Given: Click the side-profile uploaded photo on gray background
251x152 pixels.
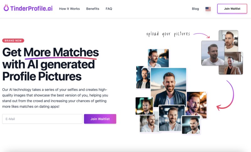Looking at the screenshot, I should 213,53.
